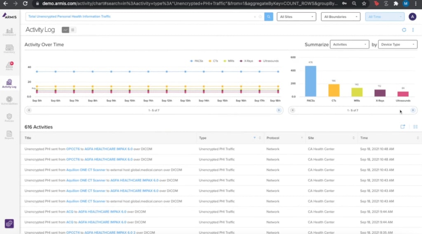The width and height of the screenshot is (422, 234).
Task: Open the browser password key icon
Action: [344, 3]
